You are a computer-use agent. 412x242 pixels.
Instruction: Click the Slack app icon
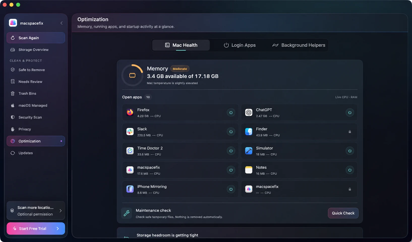130,132
